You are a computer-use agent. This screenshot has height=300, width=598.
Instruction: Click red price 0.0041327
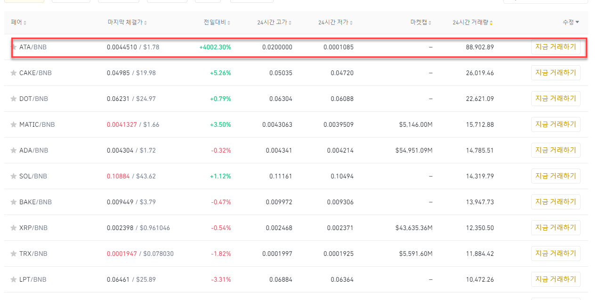tap(122, 124)
